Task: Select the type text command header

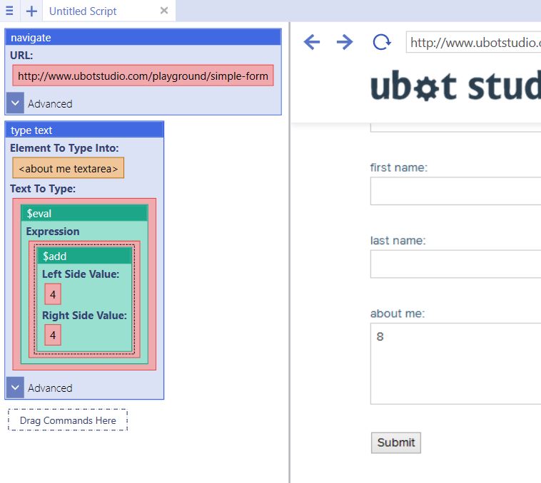Action: [84, 130]
